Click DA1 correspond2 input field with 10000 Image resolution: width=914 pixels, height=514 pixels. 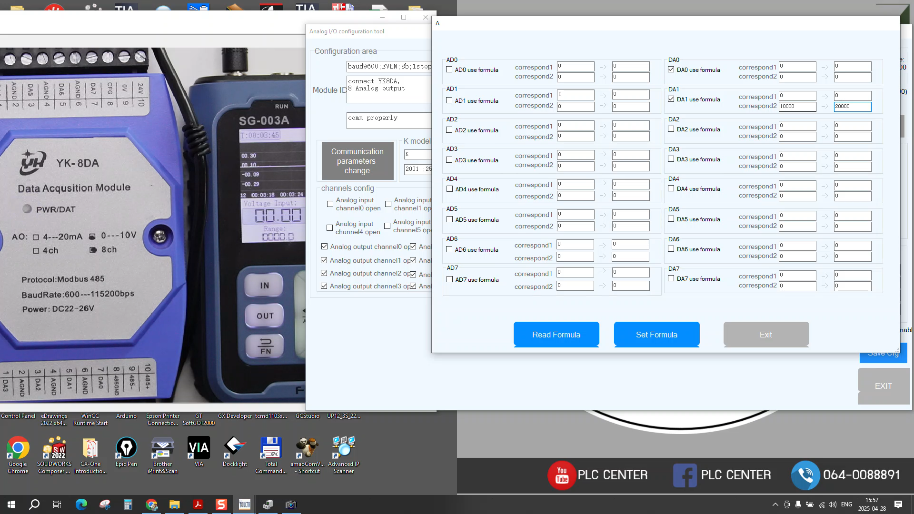pyautogui.click(x=797, y=107)
